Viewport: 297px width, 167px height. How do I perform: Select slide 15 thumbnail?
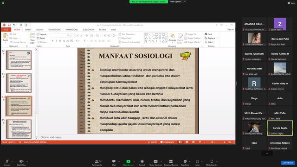click(19, 129)
